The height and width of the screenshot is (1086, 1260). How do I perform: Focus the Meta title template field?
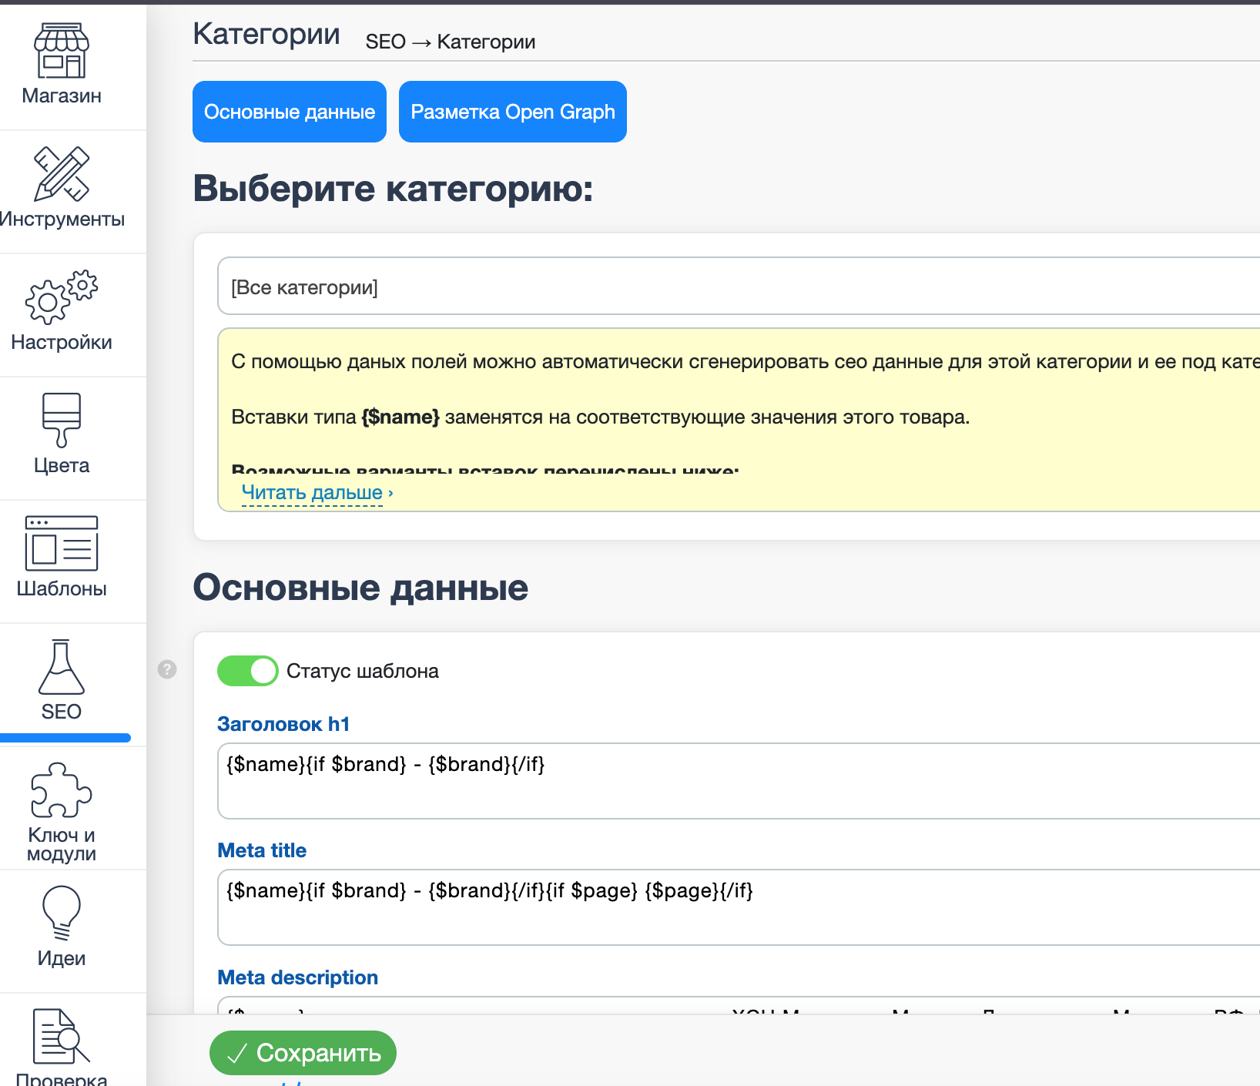tap(739, 907)
